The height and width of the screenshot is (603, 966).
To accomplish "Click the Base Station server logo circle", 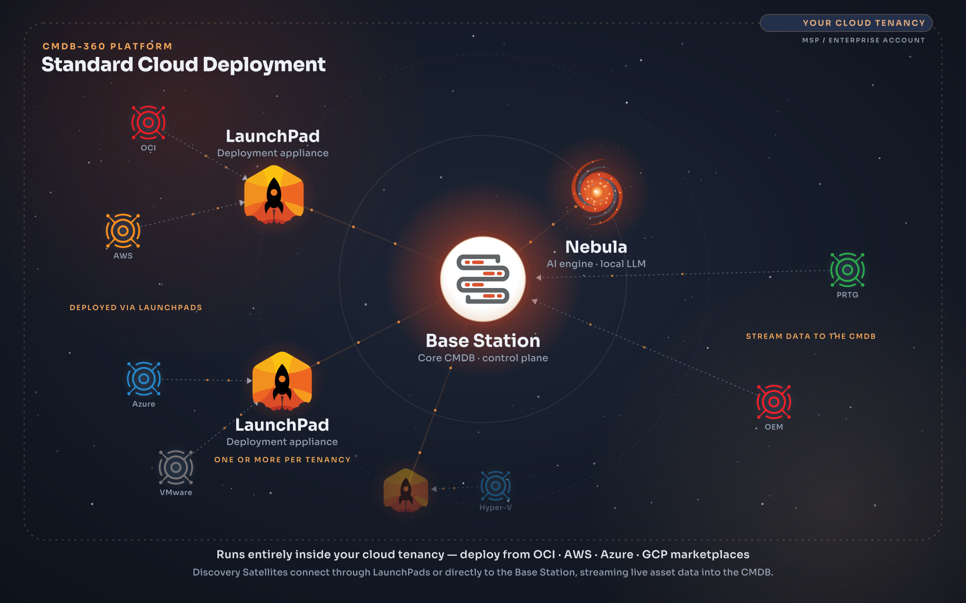I will (x=483, y=279).
